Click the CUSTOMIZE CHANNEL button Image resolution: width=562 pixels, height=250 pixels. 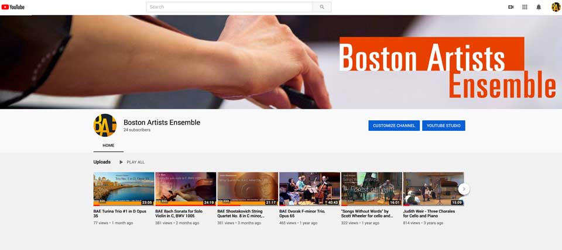tap(393, 126)
